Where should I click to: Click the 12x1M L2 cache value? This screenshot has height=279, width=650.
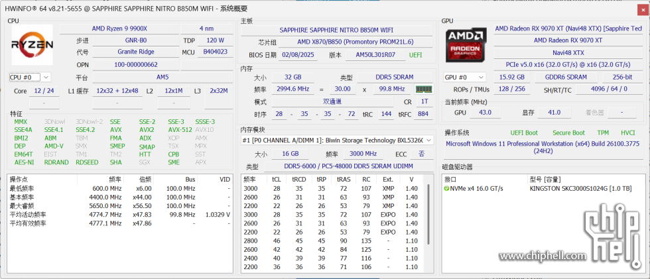tap(174, 91)
